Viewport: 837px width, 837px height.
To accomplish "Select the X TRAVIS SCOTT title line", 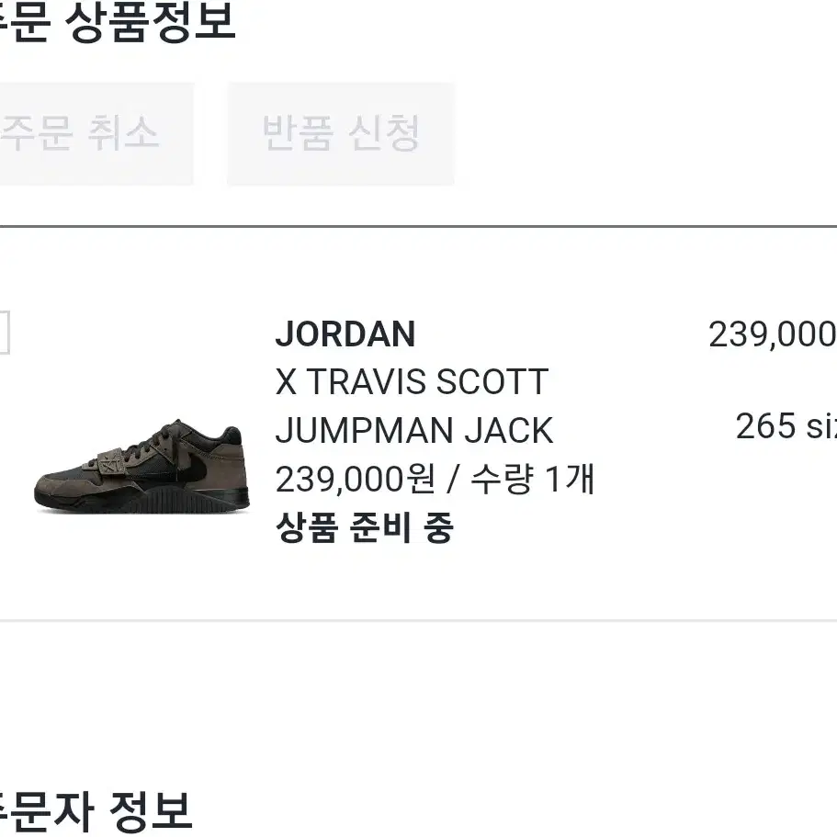I will 413,382.
